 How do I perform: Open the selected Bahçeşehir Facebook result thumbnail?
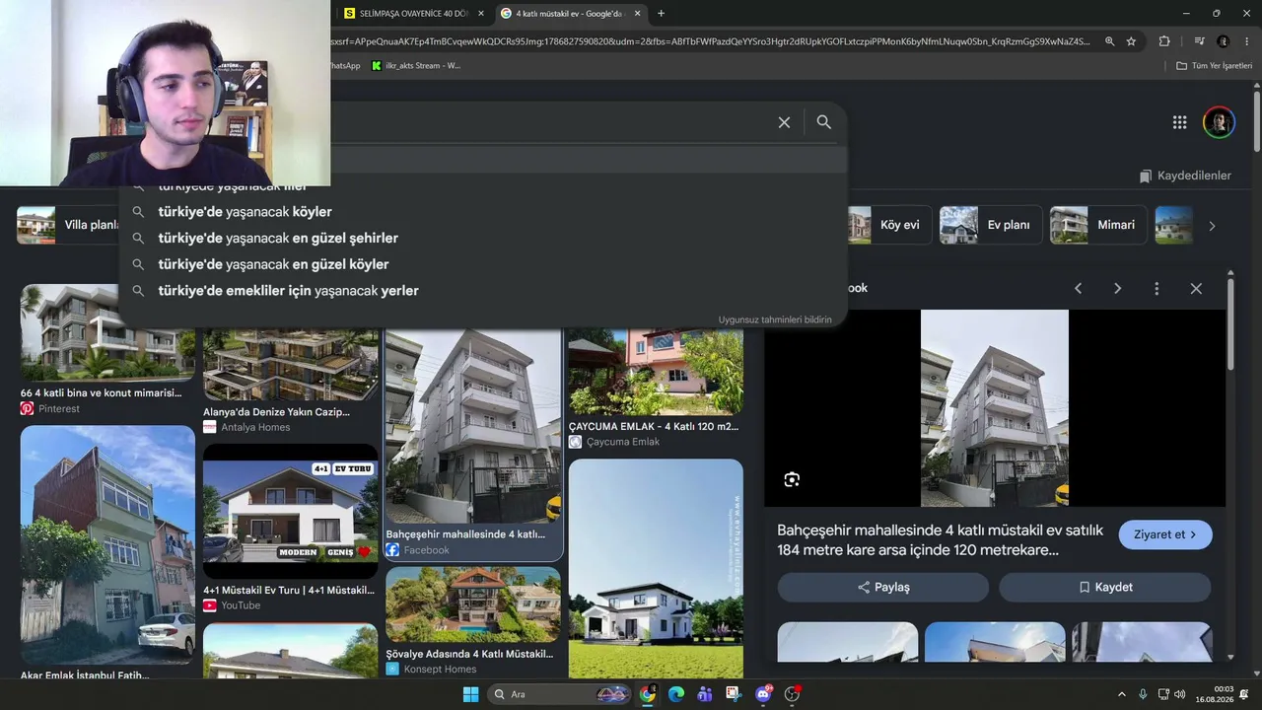[x=473, y=426]
